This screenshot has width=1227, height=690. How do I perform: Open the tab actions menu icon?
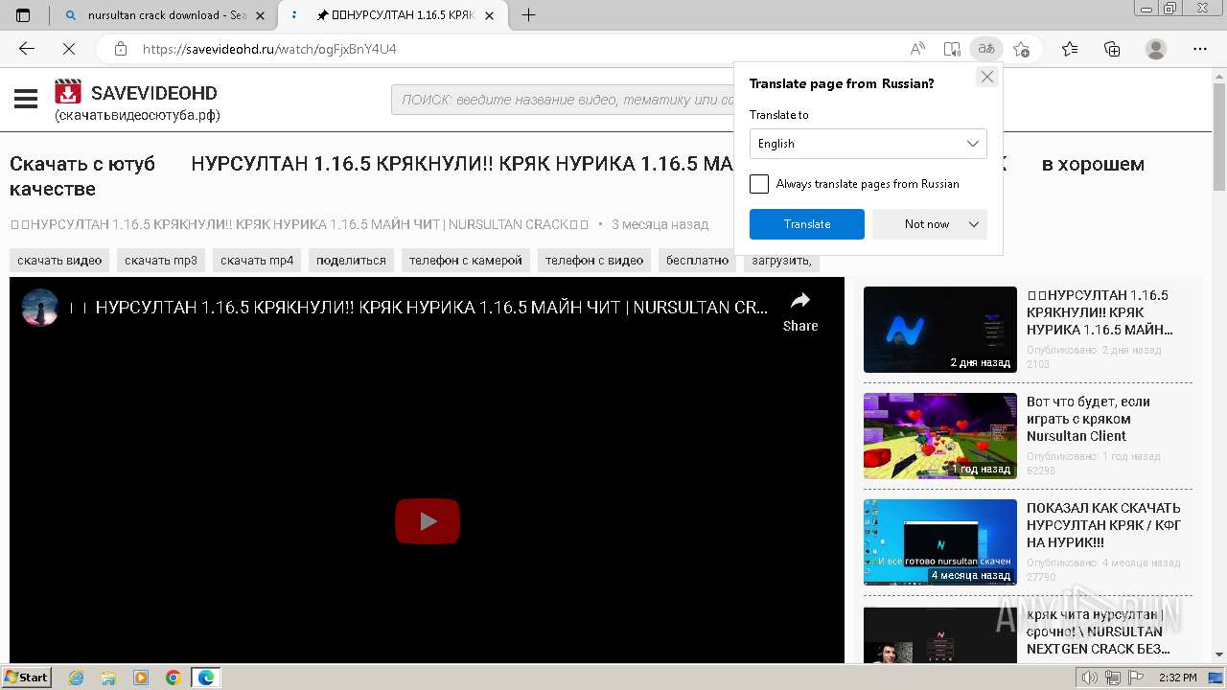tap(24, 15)
